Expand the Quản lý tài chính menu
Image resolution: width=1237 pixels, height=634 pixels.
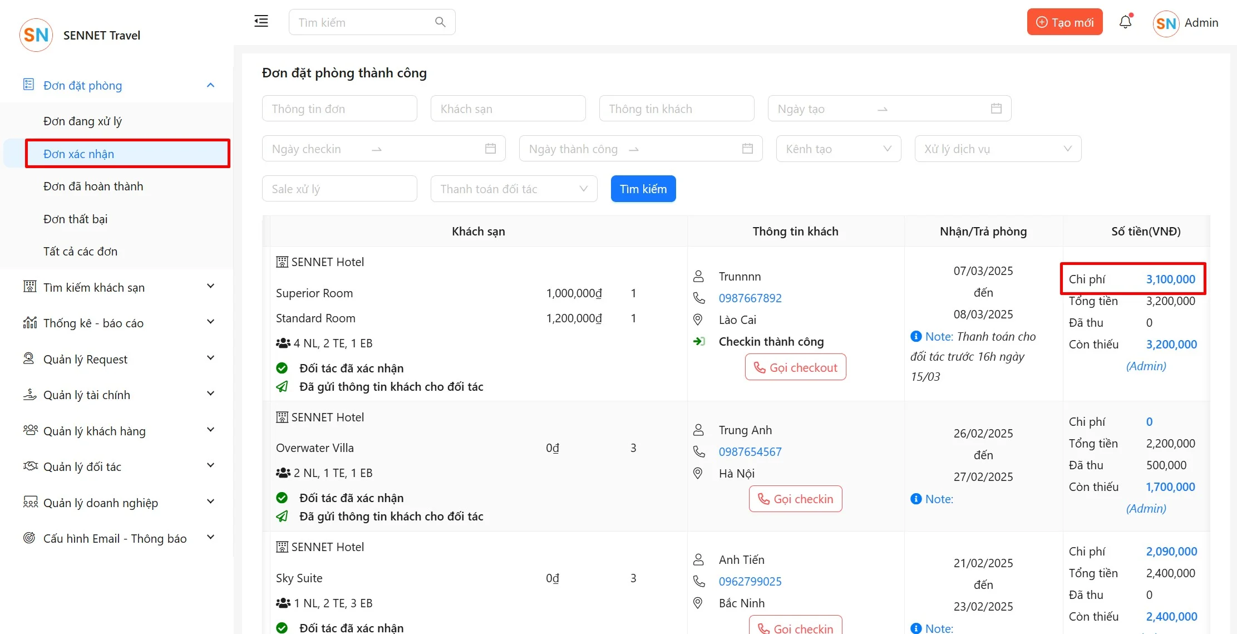[x=210, y=395]
